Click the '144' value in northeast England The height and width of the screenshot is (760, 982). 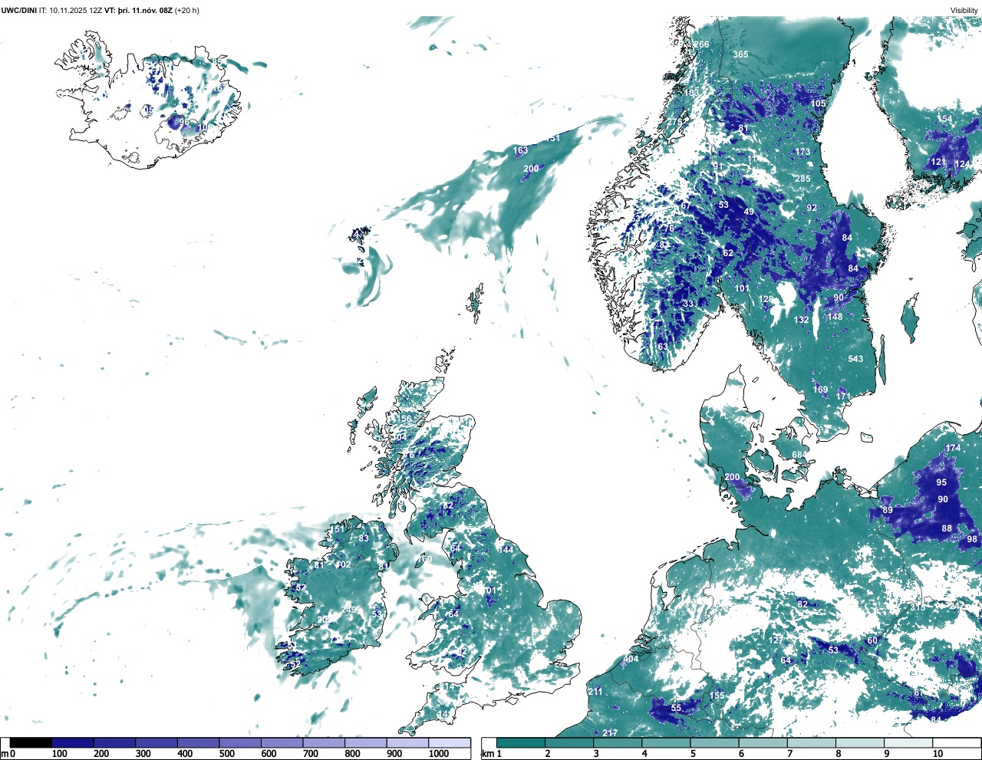(x=506, y=549)
